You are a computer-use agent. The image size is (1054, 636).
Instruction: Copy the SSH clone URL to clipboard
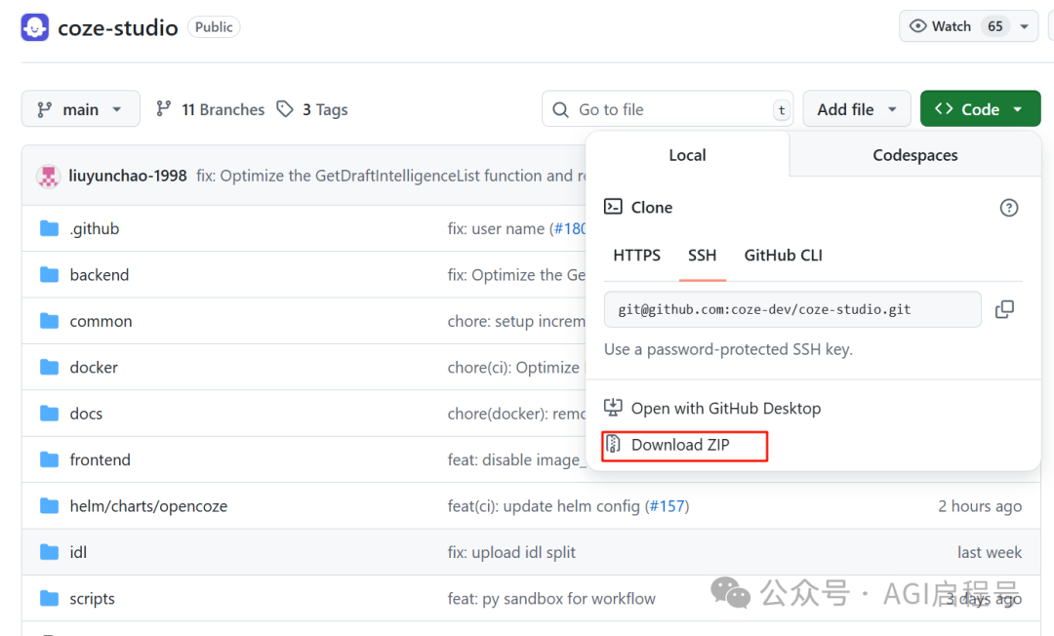coord(1004,309)
